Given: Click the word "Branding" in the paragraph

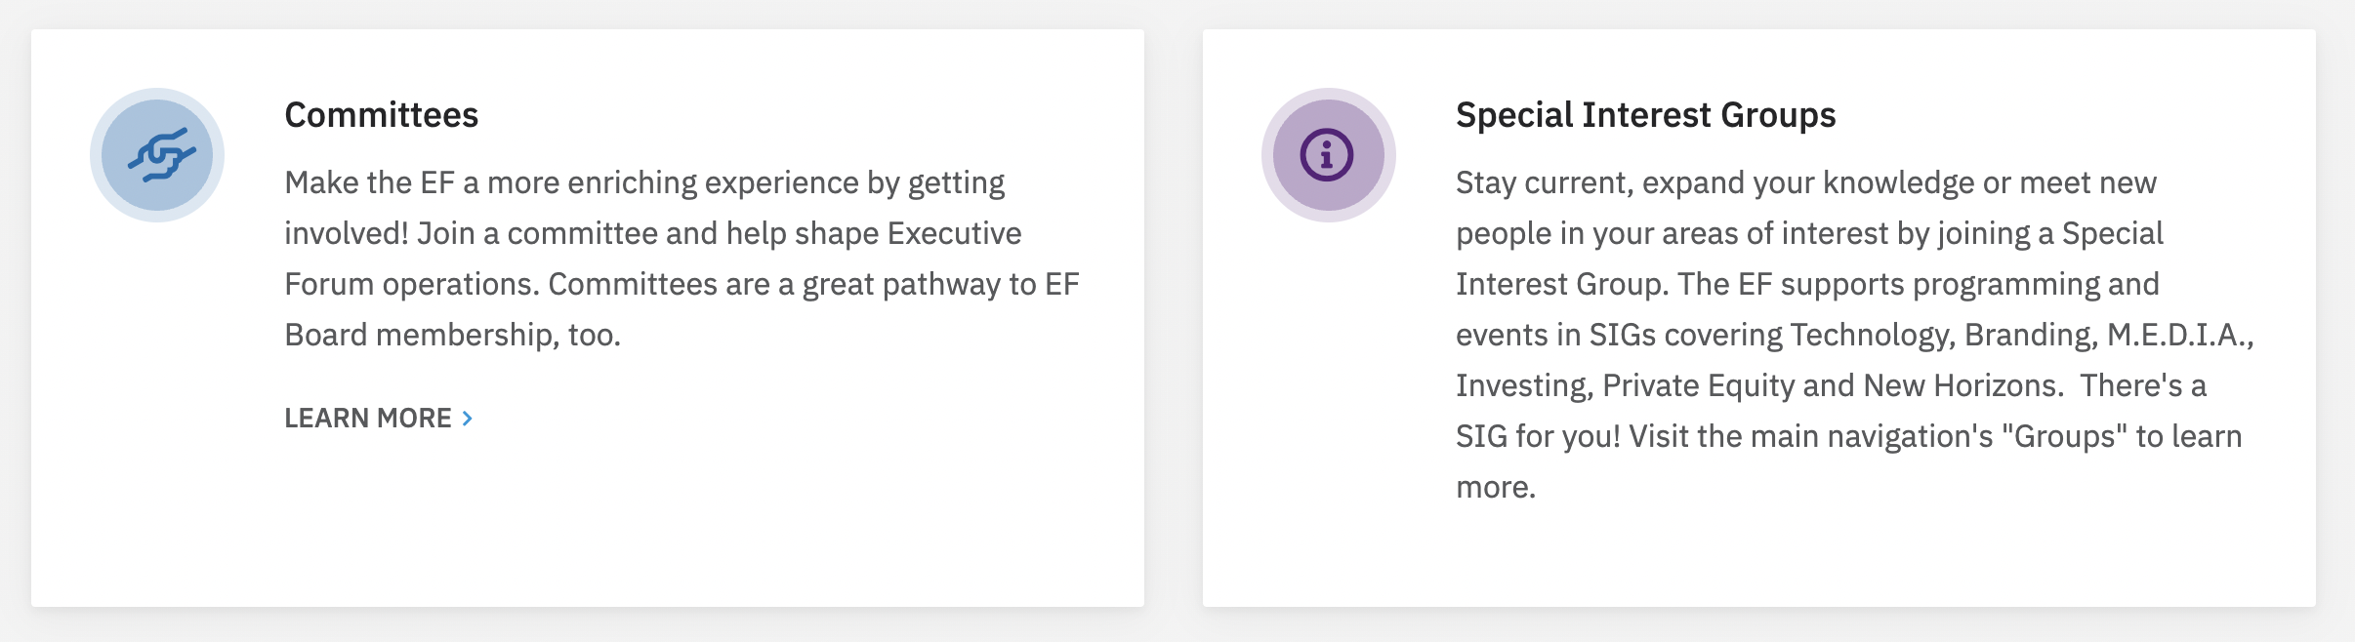Looking at the screenshot, I should point(2030,335).
